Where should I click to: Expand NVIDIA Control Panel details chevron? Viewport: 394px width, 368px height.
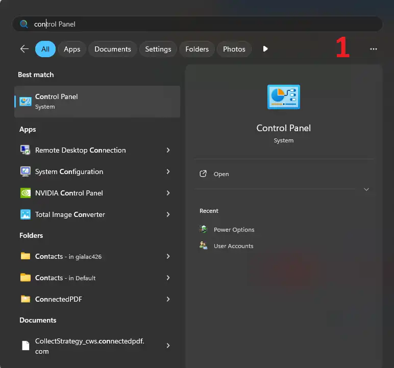coord(168,193)
